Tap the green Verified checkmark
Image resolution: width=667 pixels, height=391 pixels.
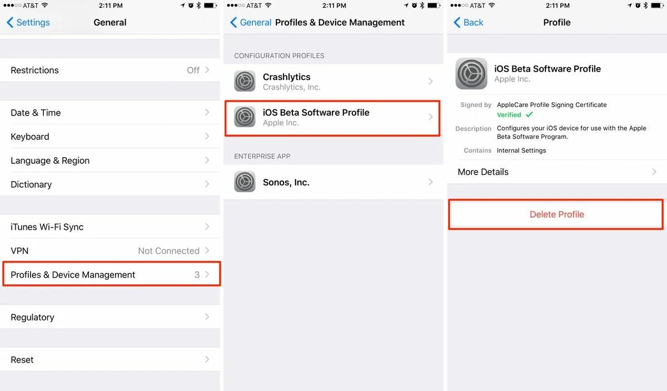(x=529, y=114)
